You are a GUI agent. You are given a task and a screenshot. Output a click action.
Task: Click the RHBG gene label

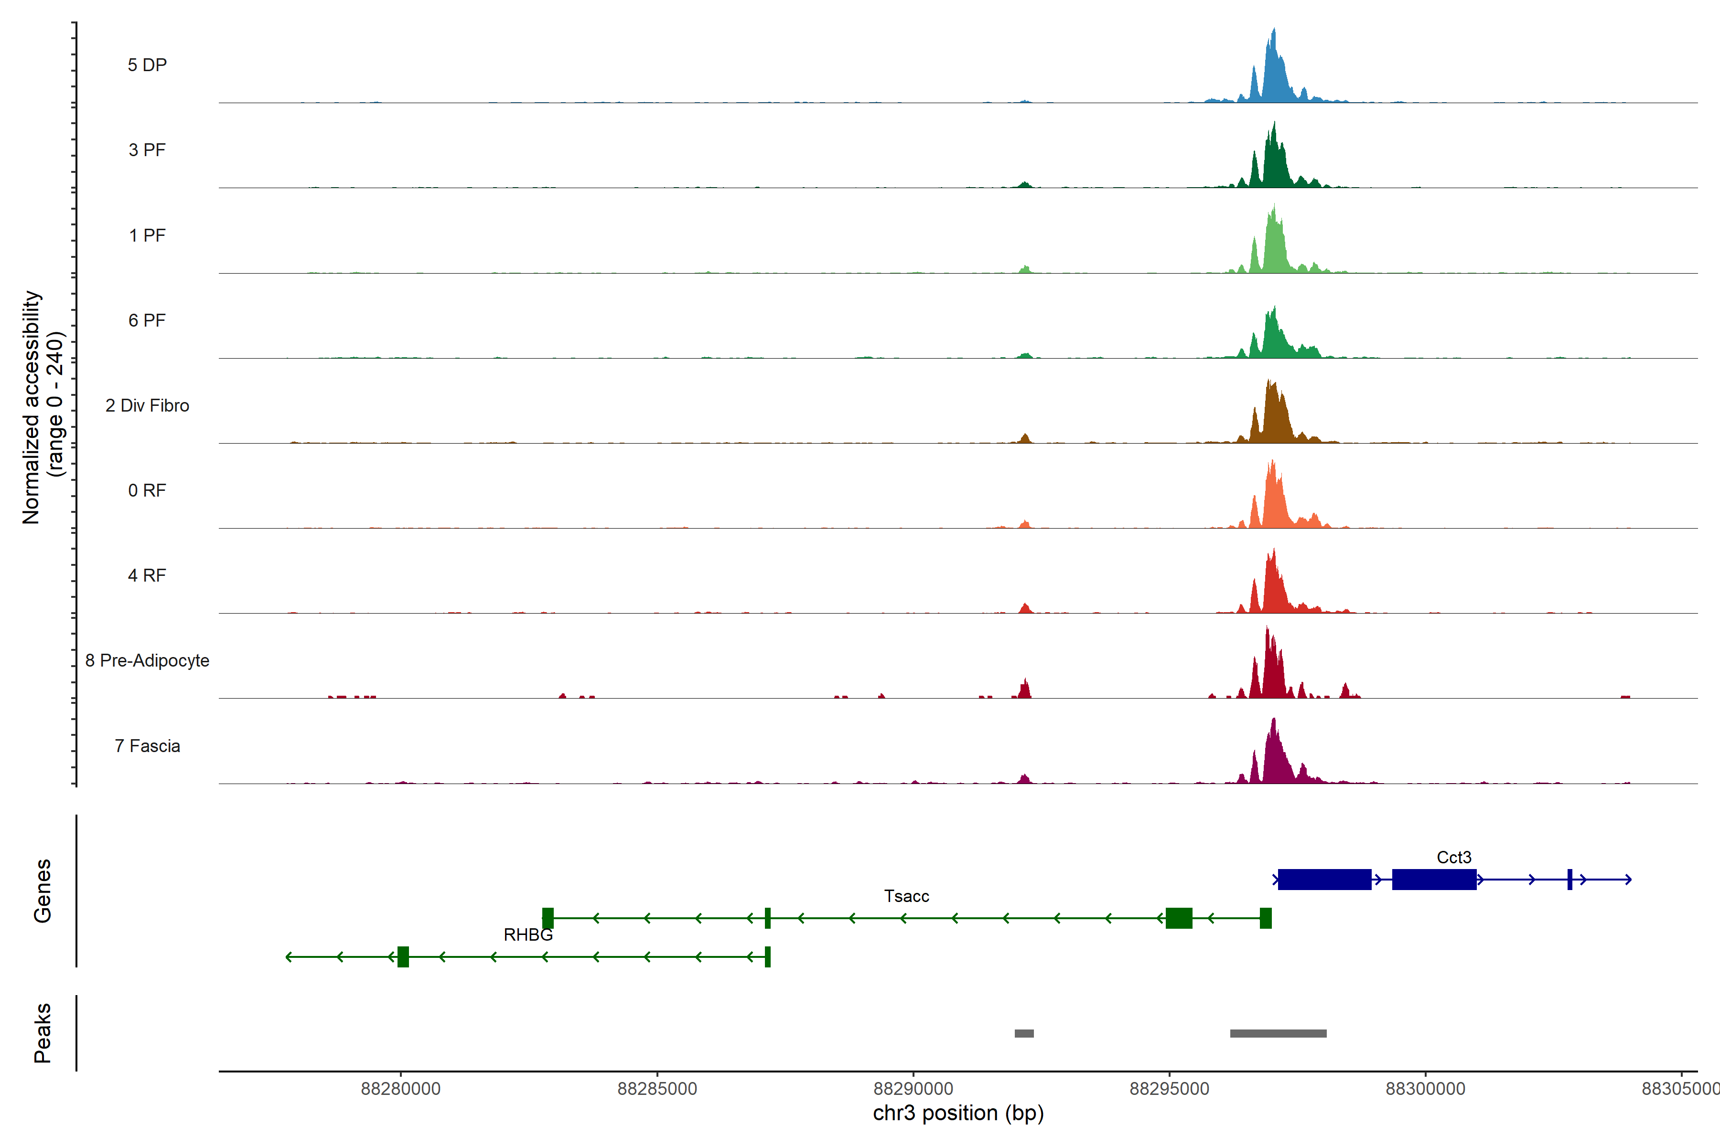pos(528,935)
